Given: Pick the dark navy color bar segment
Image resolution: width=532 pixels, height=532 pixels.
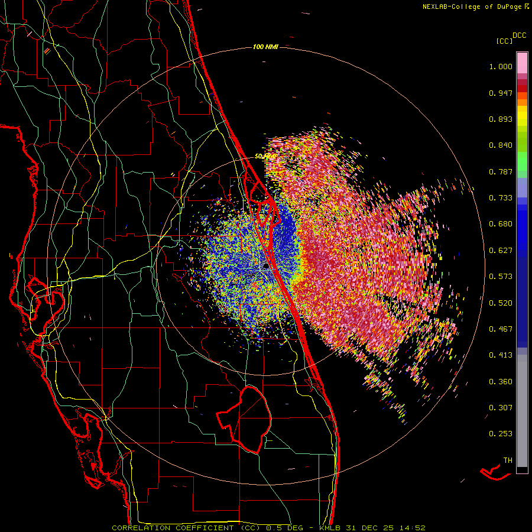Looking at the screenshot, I should pyautogui.click(x=522, y=302).
